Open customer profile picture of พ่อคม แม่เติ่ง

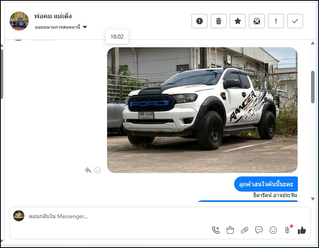pos(19,21)
